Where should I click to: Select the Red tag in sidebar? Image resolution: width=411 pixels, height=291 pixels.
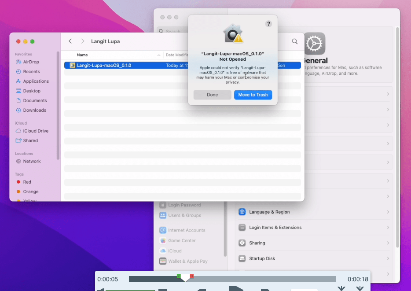coord(27,182)
